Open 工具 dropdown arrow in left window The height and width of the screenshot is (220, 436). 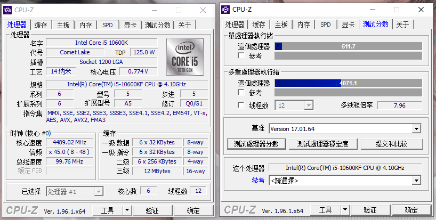click(x=127, y=210)
